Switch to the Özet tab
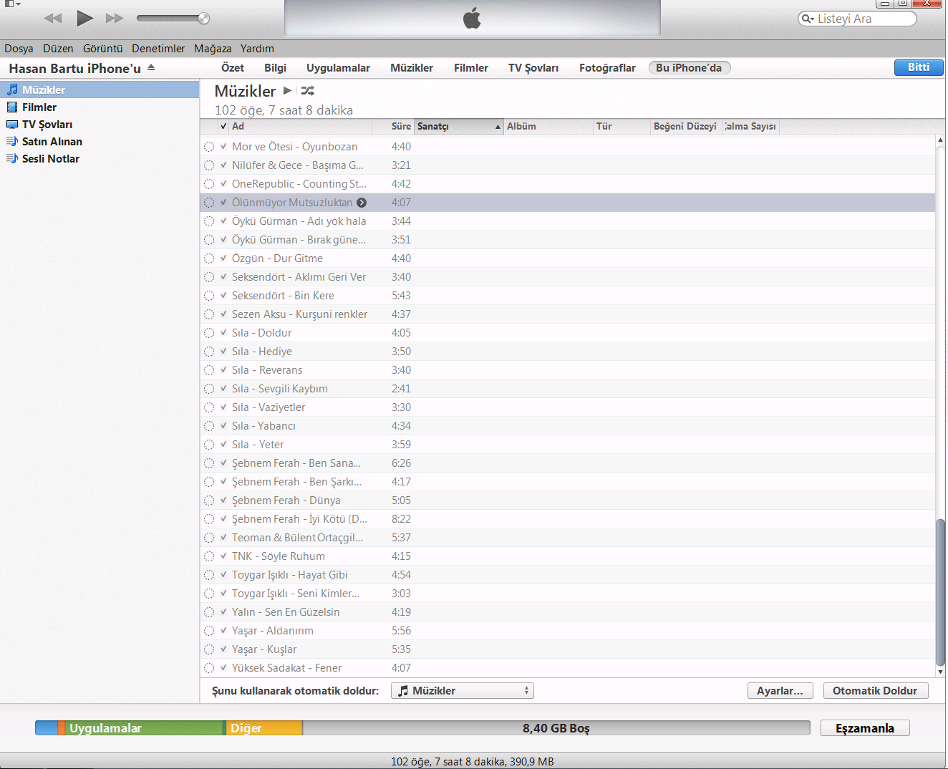 (233, 67)
